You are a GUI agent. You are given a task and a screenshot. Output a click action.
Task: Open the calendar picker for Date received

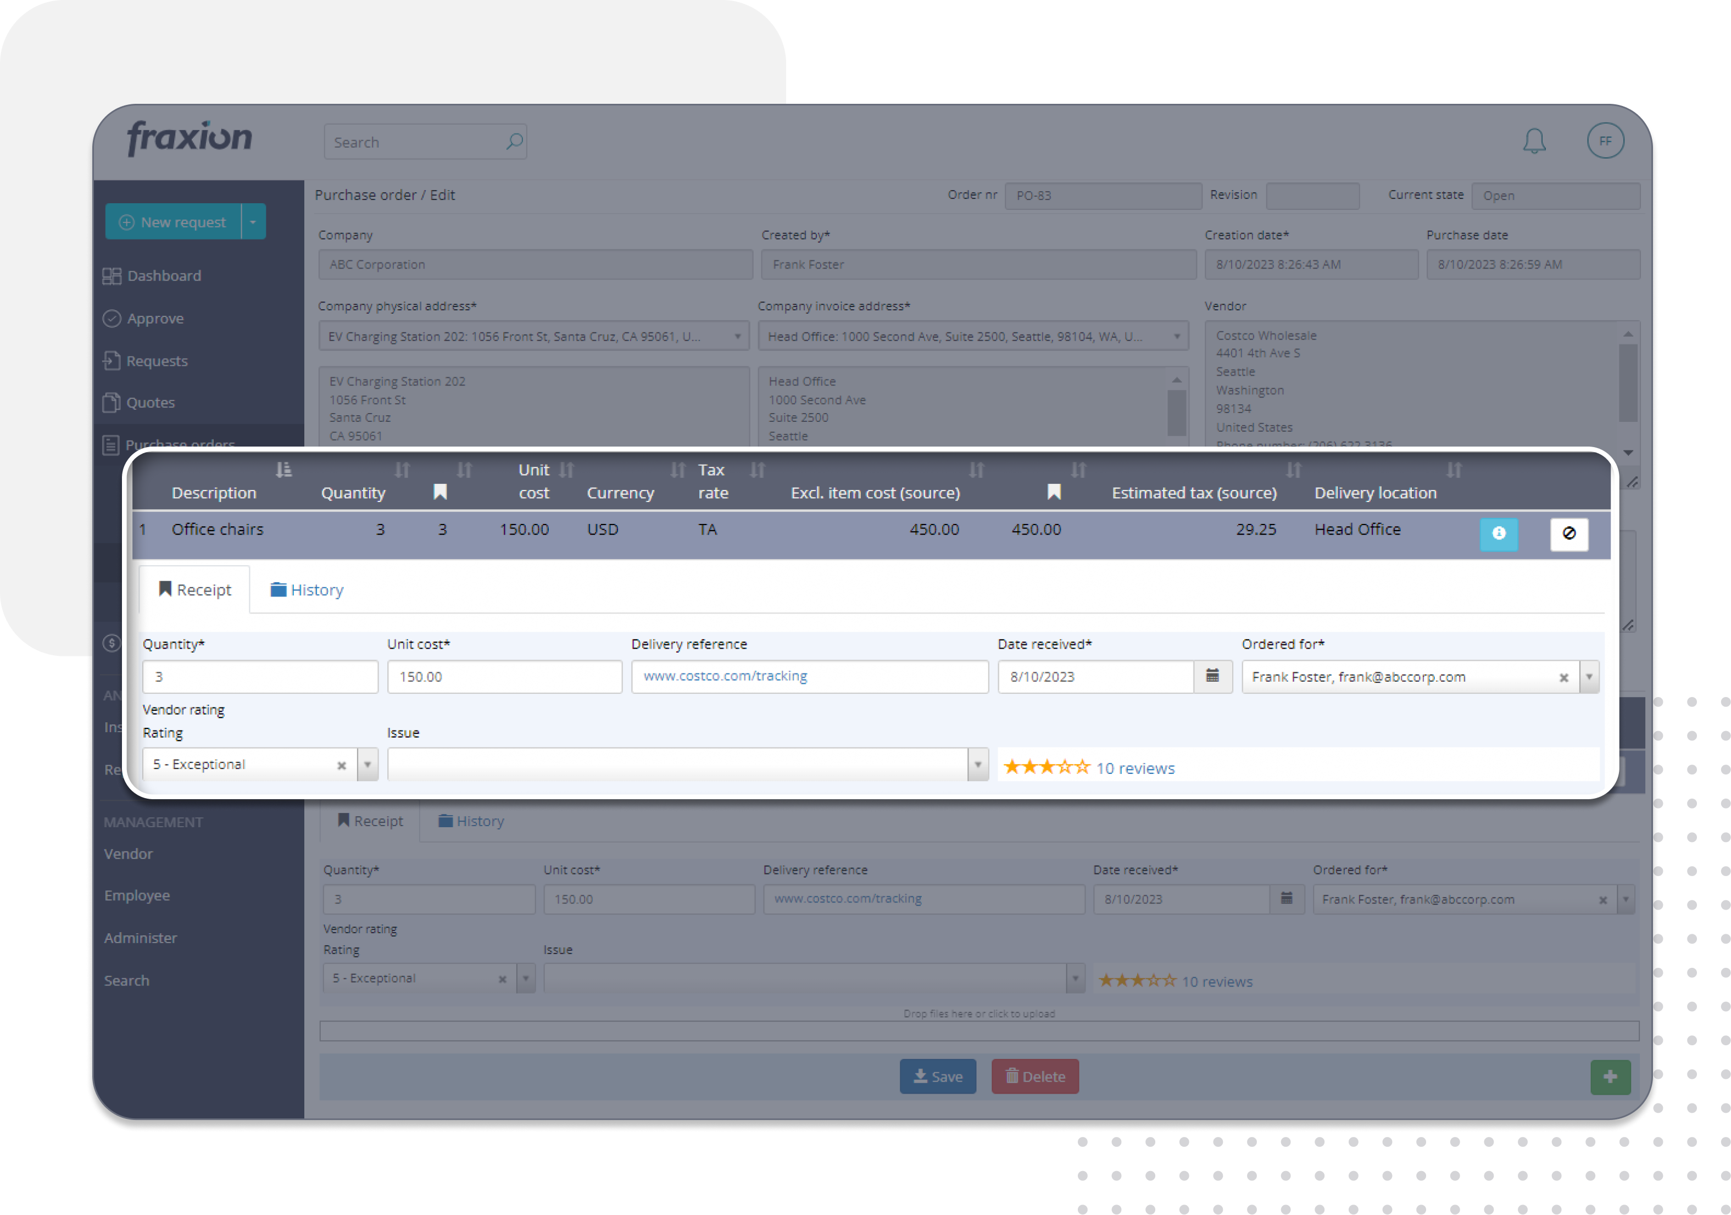click(x=1213, y=676)
